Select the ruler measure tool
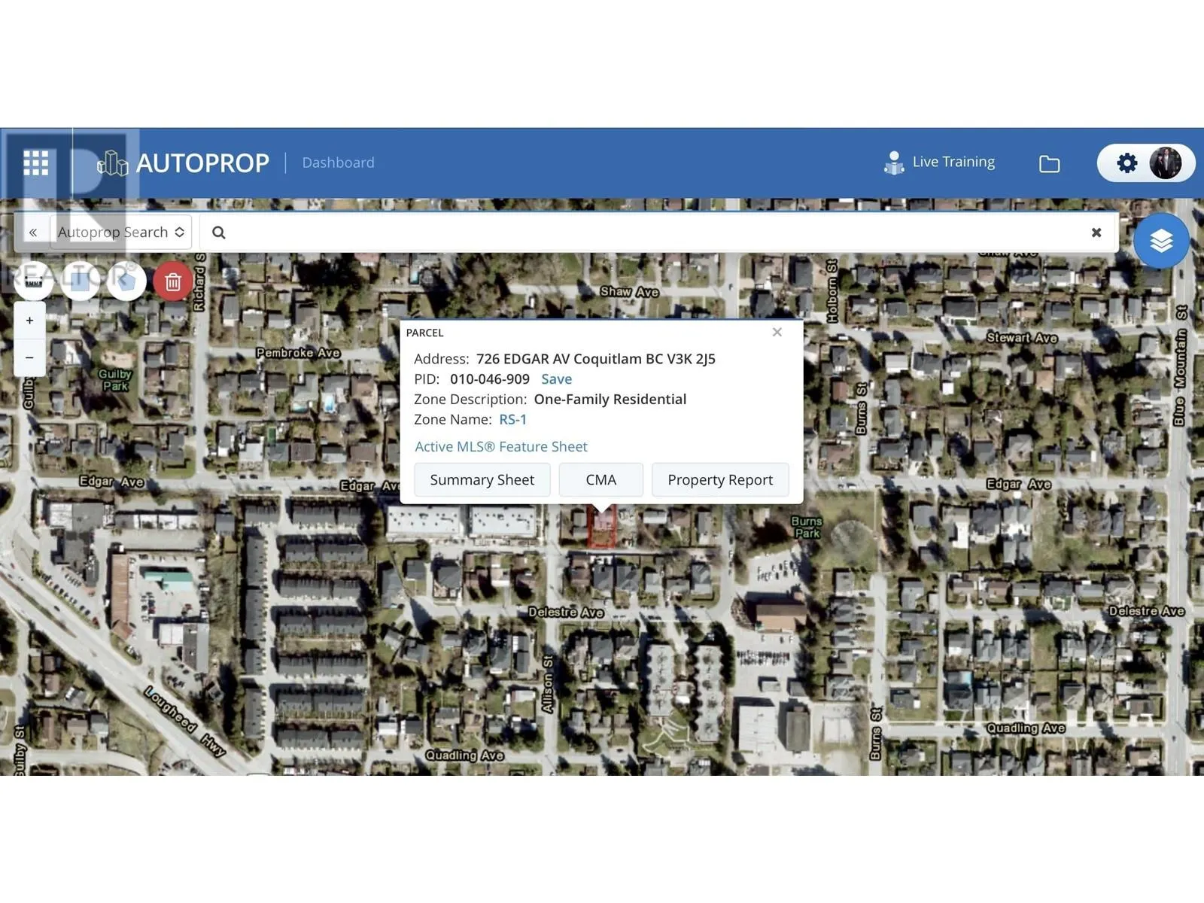This screenshot has width=1204, height=903. click(34, 281)
